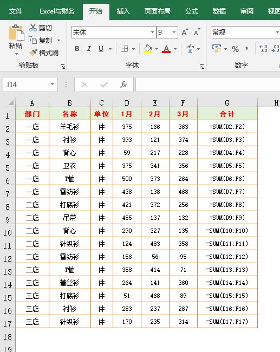Image resolution: width=280 pixels, height=352 pixels.
Task: Open font color dropdown arrow
Action: pos(175,49)
